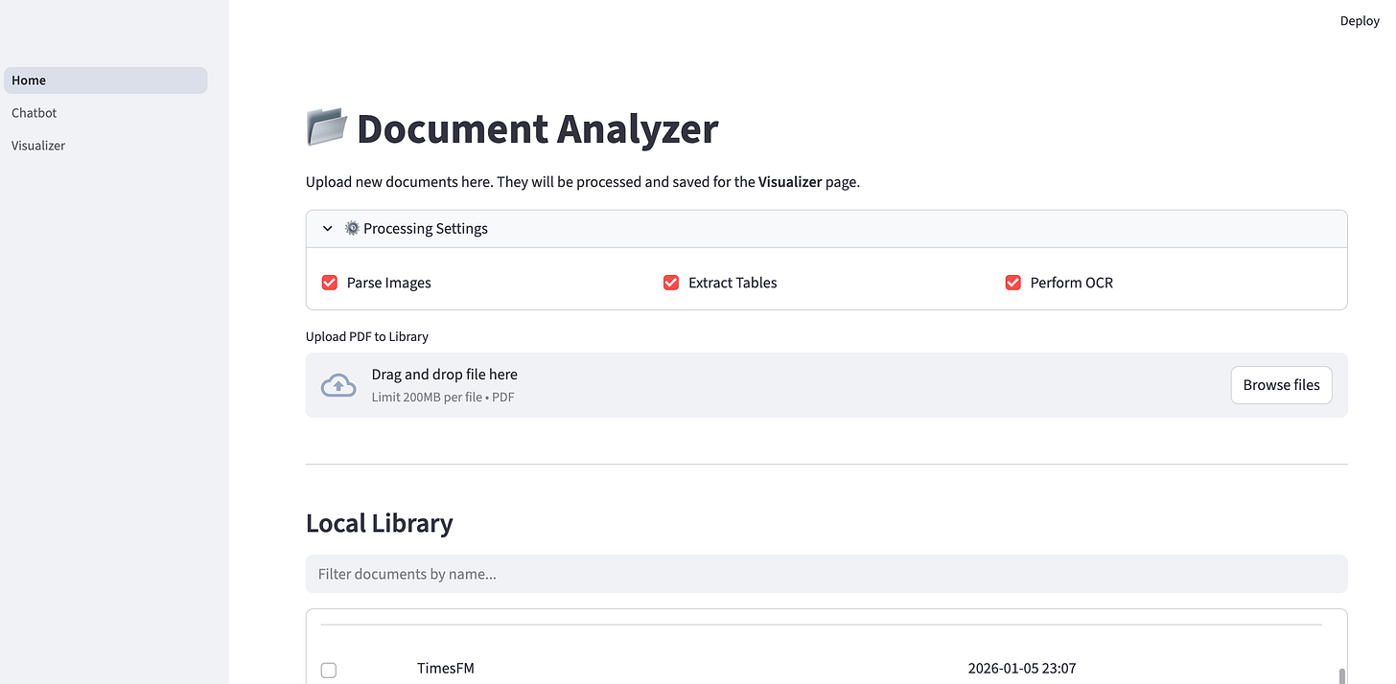Disable the Parse Images checkbox
This screenshot has height=684, width=1396.
[x=330, y=283]
